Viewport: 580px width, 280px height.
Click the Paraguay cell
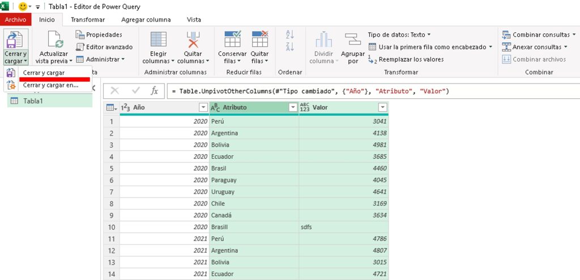[254, 180]
